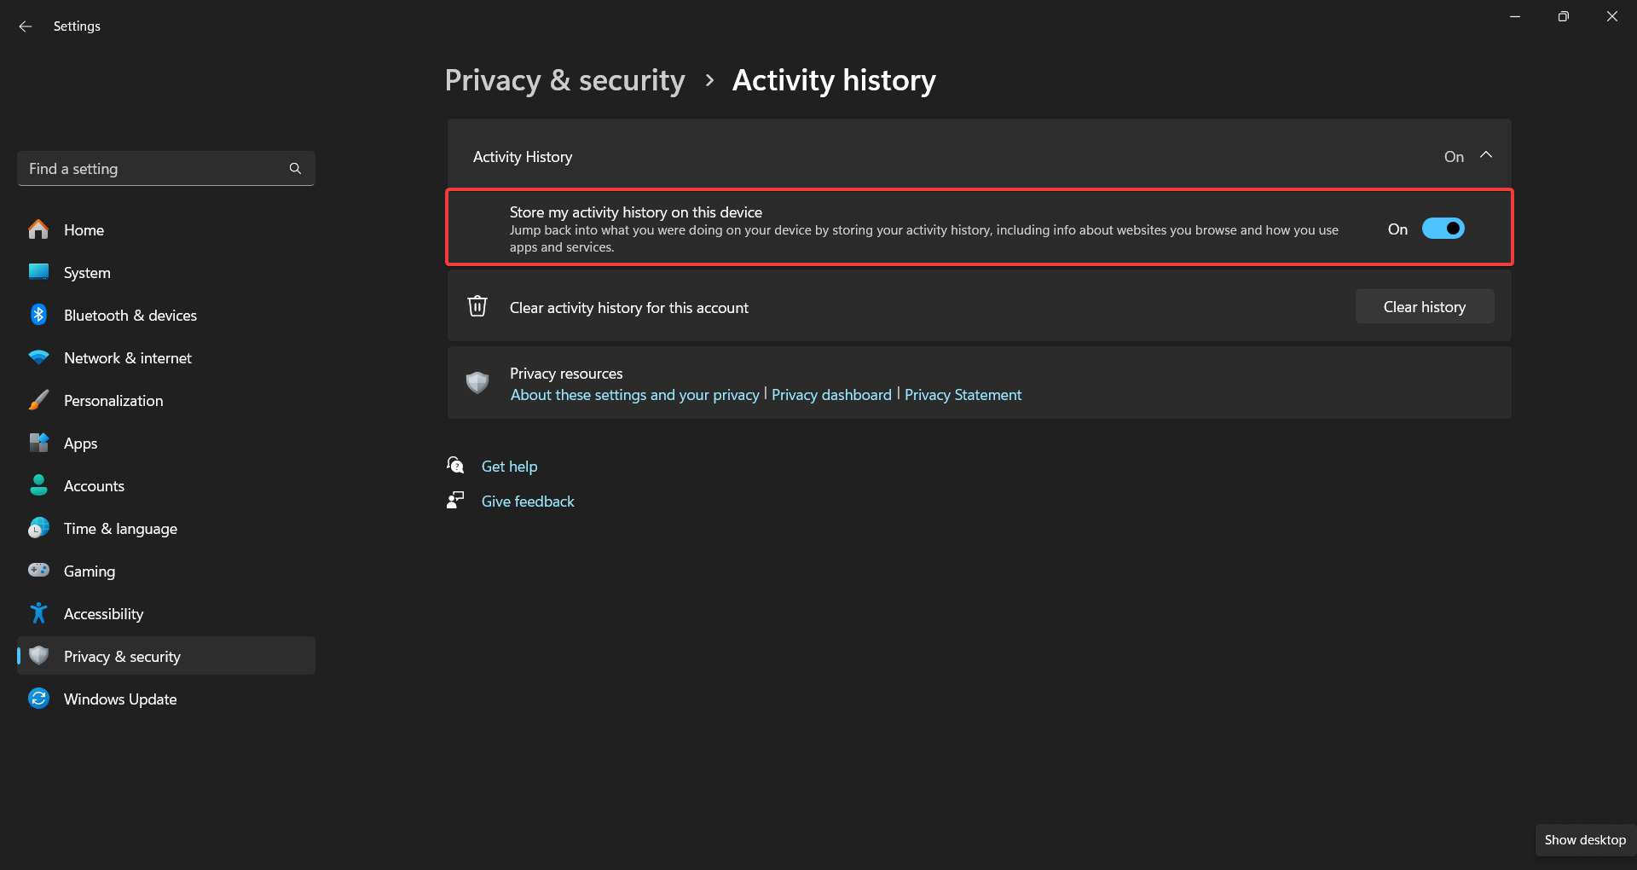Screen dimensions: 1637x870
Task: Collapse the Activity History section chevron
Action: [1486, 155]
